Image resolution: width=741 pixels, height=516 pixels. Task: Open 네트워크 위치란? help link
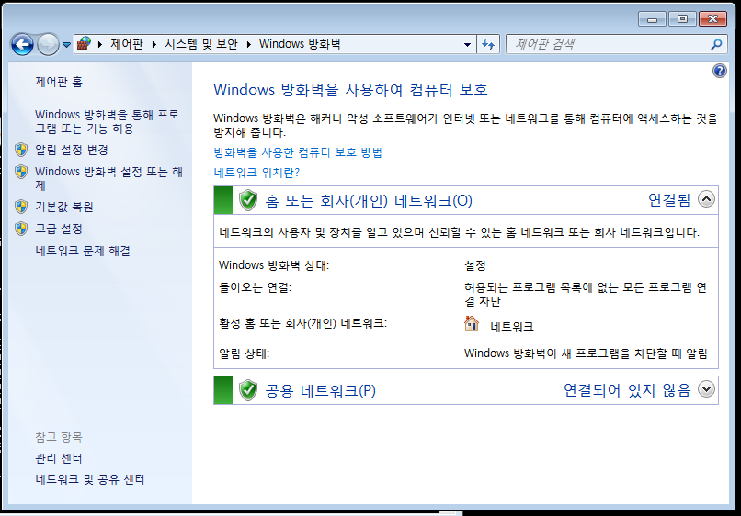tap(256, 173)
